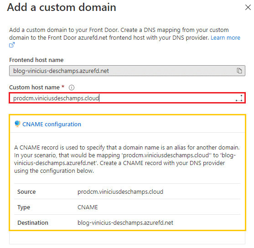Open the Learn more link
Screen dimensions: 254x248
coord(225,37)
